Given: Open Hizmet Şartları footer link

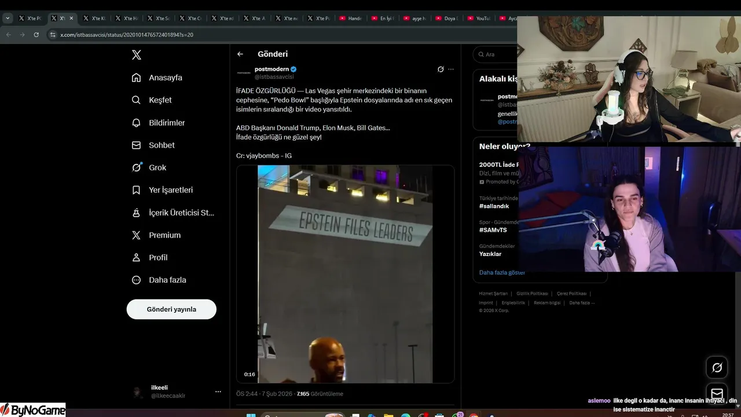Looking at the screenshot, I should [x=493, y=294].
